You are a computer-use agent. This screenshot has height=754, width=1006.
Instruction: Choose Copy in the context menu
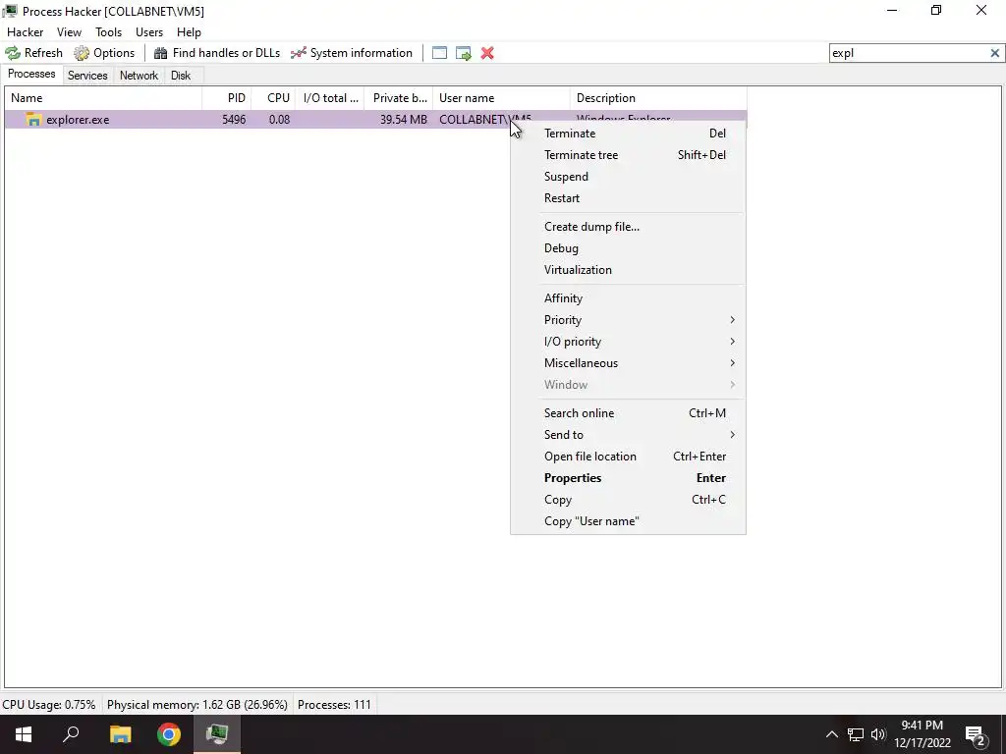point(628,500)
